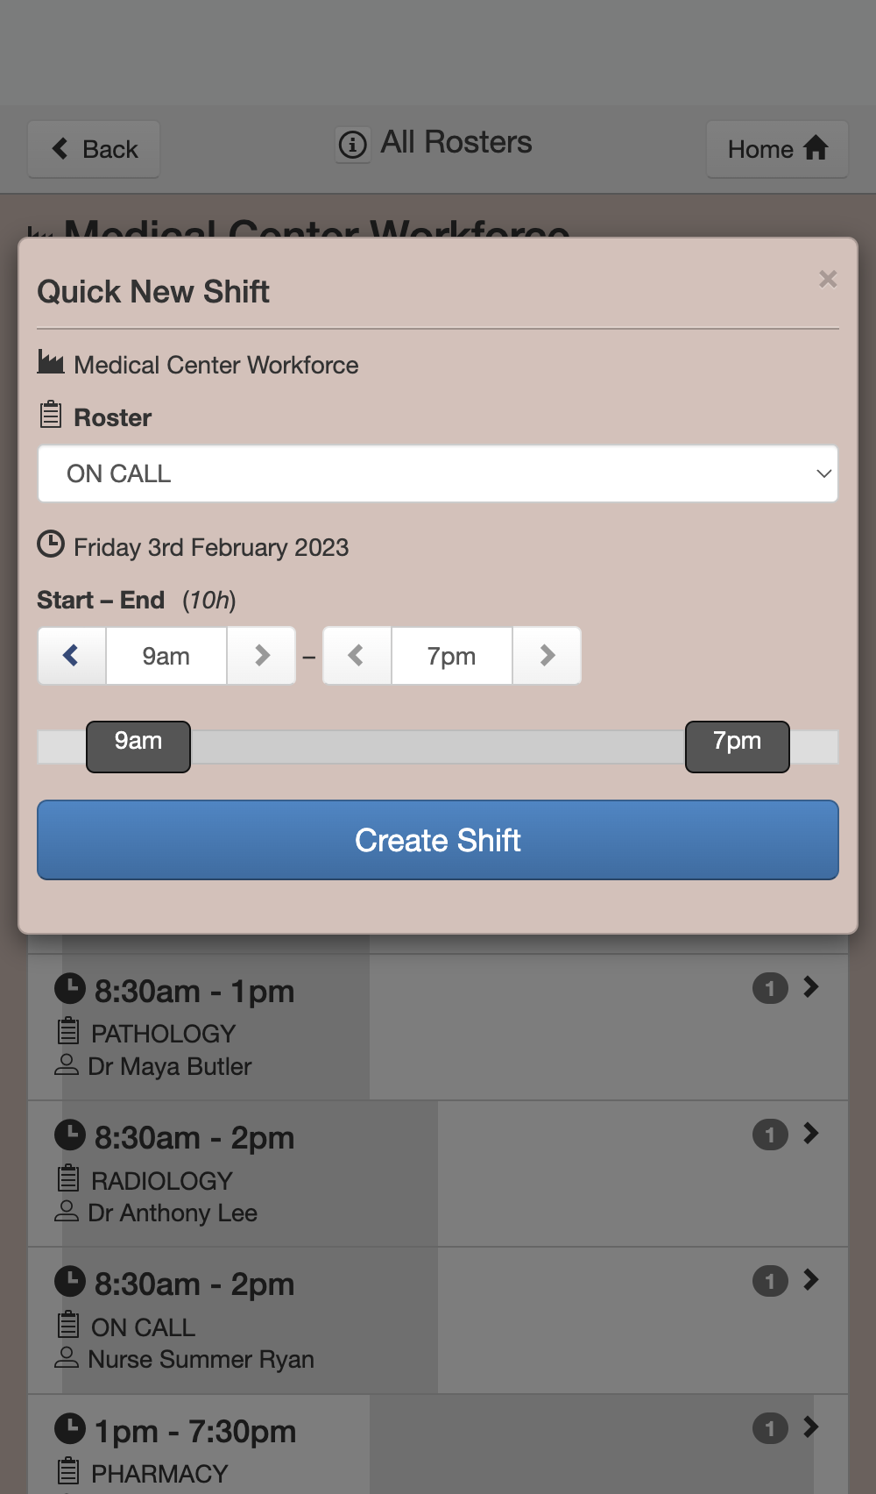Grab the 7pm end slider handle
Viewport: 876px width, 1494px height.
[x=738, y=746]
